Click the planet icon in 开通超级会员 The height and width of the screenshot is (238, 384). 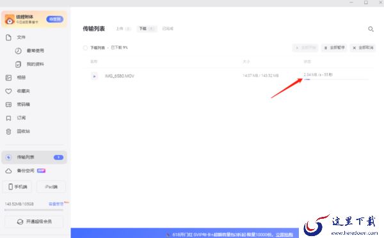pyautogui.click(x=20, y=221)
